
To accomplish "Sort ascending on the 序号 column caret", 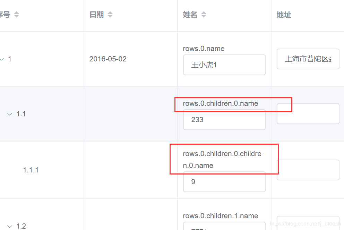I will pyautogui.click(x=16, y=12).
